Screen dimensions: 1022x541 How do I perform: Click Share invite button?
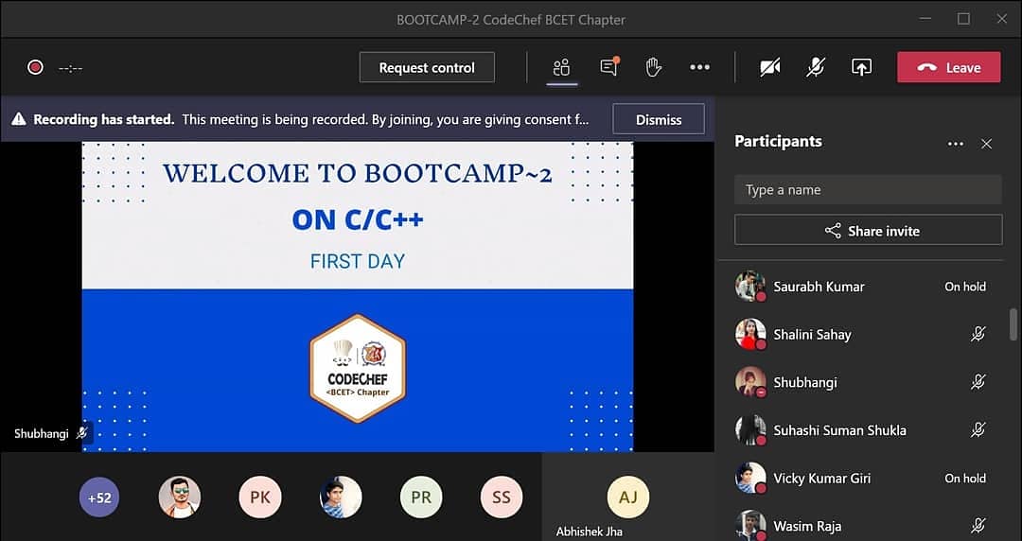coord(868,230)
